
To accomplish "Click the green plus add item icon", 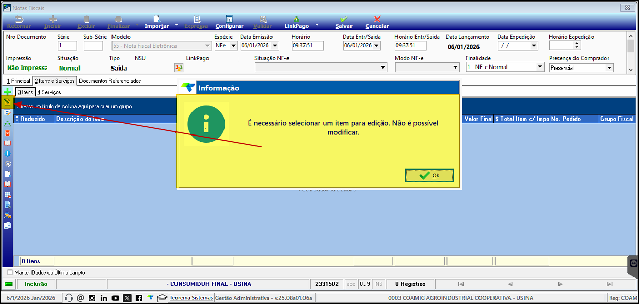I will [7, 92].
